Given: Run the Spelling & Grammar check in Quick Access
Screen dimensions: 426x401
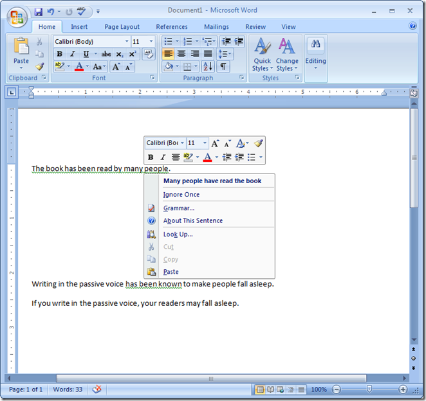Looking at the screenshot, I should click(x=81, y=11).
